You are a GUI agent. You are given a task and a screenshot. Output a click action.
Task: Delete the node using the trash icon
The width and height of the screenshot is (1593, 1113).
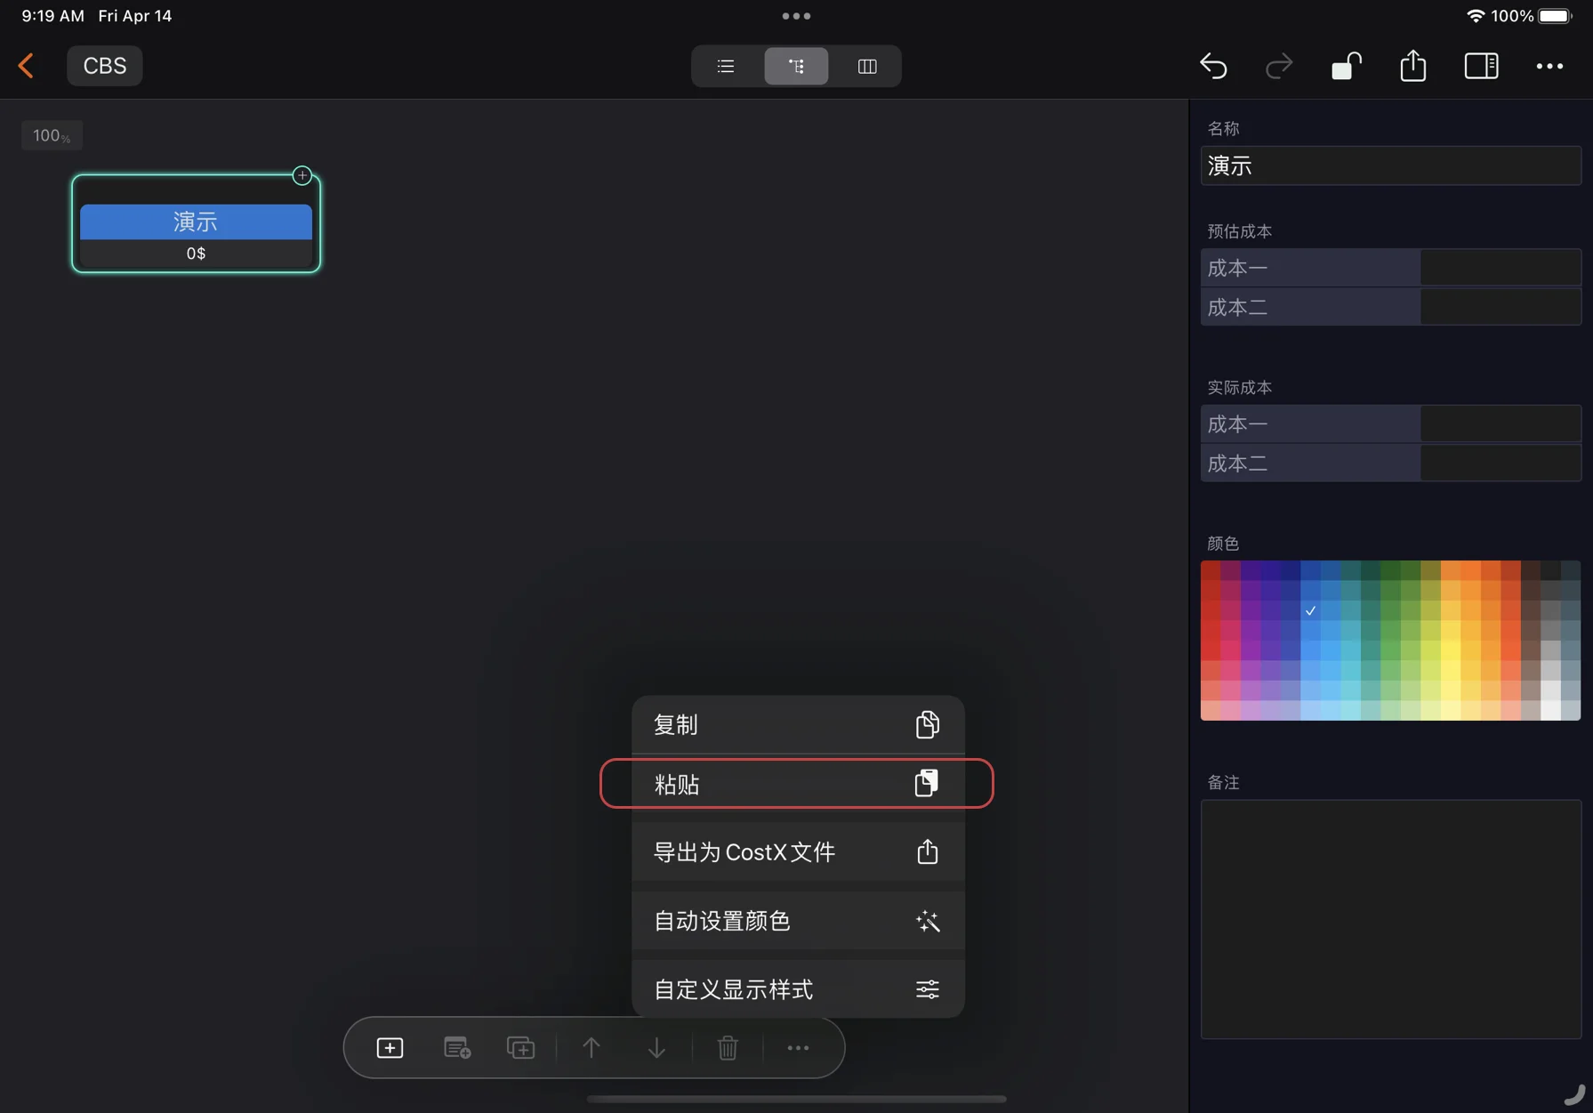(728, 1047)
